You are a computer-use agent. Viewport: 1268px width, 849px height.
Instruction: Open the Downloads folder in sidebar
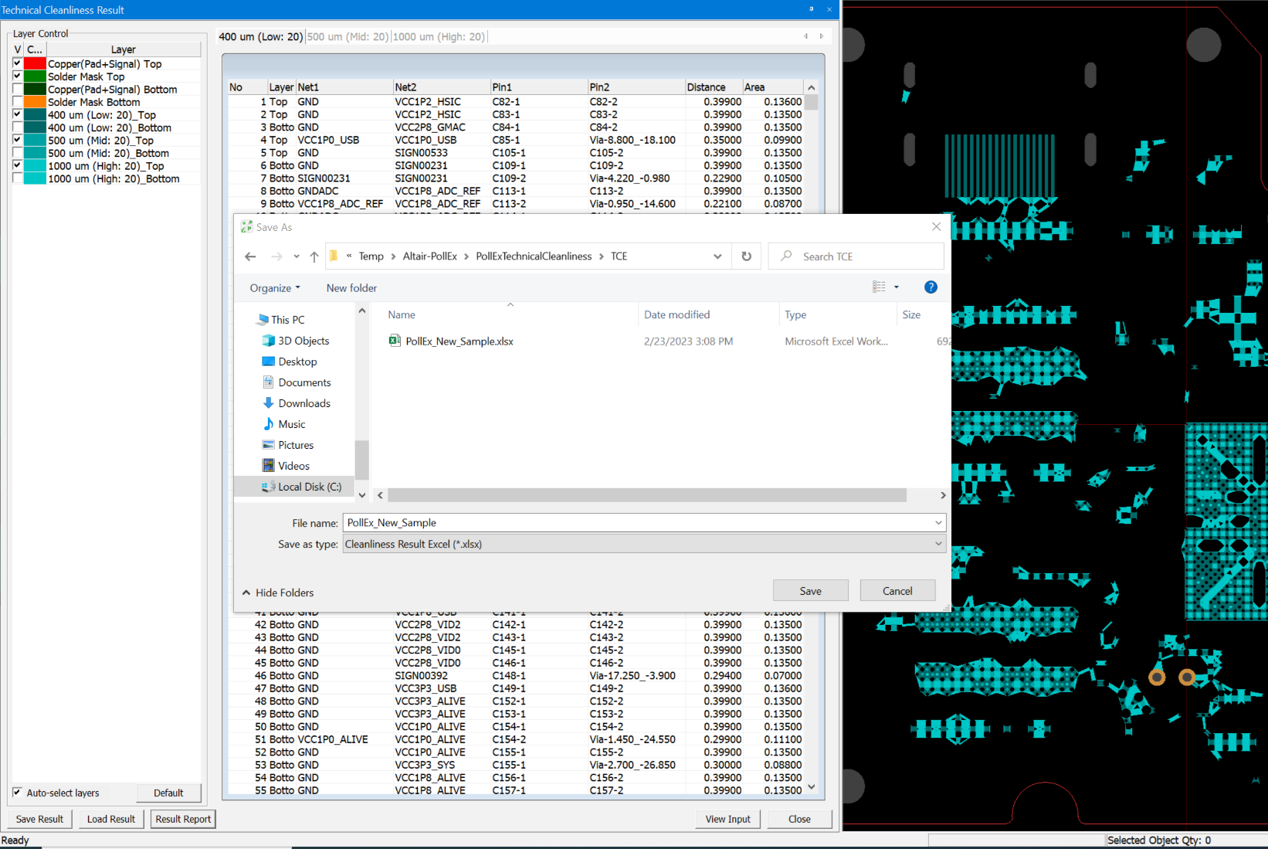click(303, 403)
